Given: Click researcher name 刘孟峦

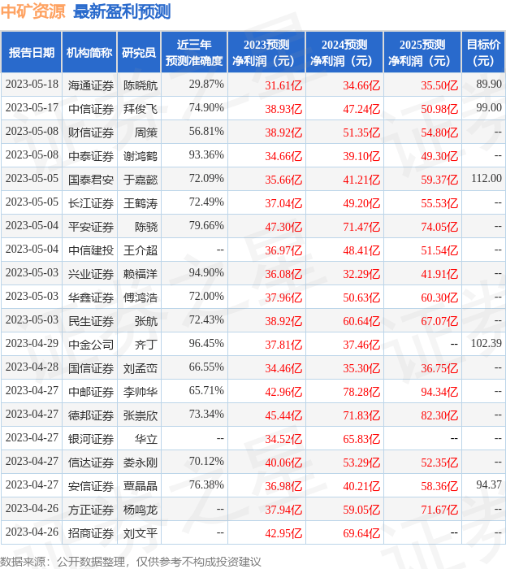Looking at the screenshot, I should pos(141,368).
